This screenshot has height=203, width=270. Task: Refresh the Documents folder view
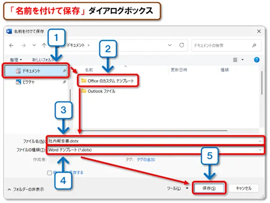tap(182, 45)
